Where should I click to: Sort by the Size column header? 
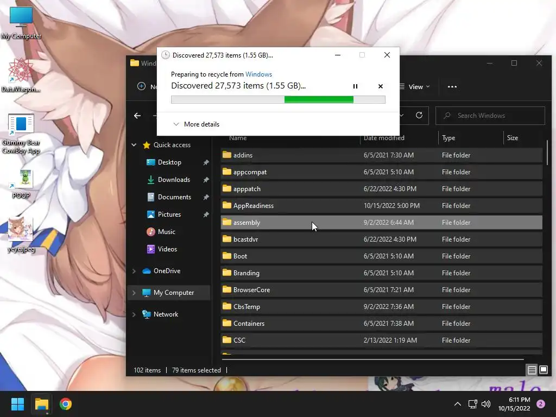512,138
